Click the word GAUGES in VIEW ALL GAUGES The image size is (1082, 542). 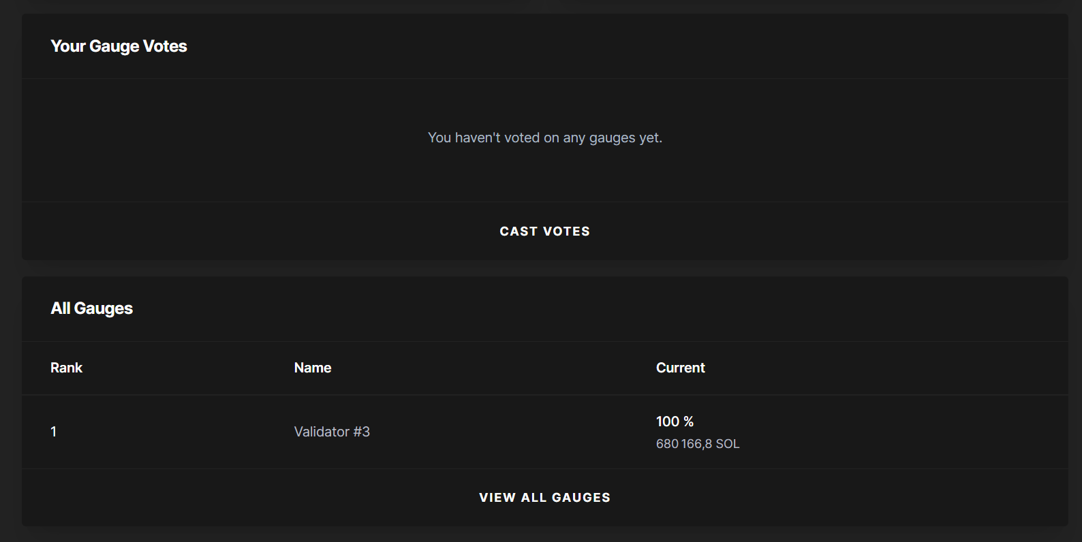pos(581,498)
